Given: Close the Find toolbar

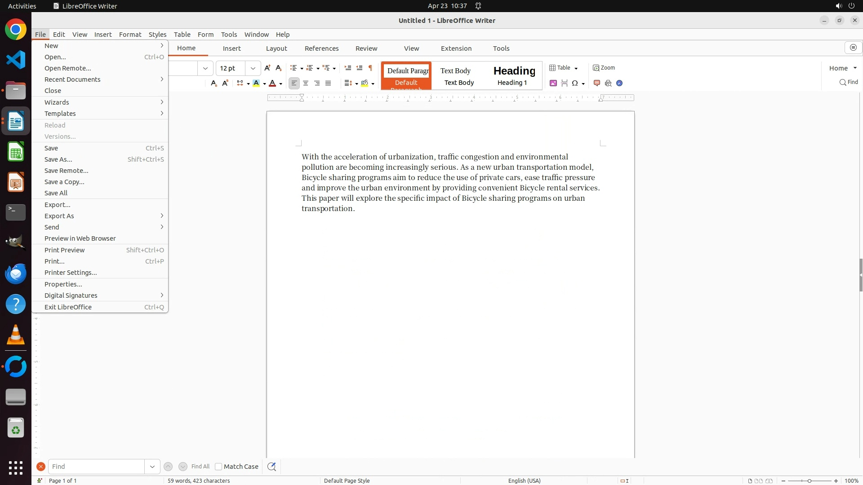Looking at the screenshot, I should point(41,467).
